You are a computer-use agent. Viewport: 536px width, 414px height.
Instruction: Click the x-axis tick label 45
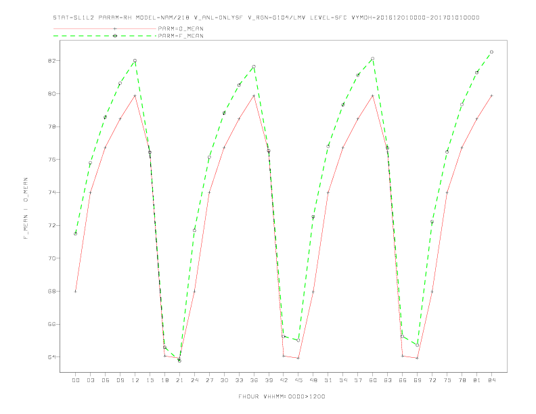pos(298,380)
